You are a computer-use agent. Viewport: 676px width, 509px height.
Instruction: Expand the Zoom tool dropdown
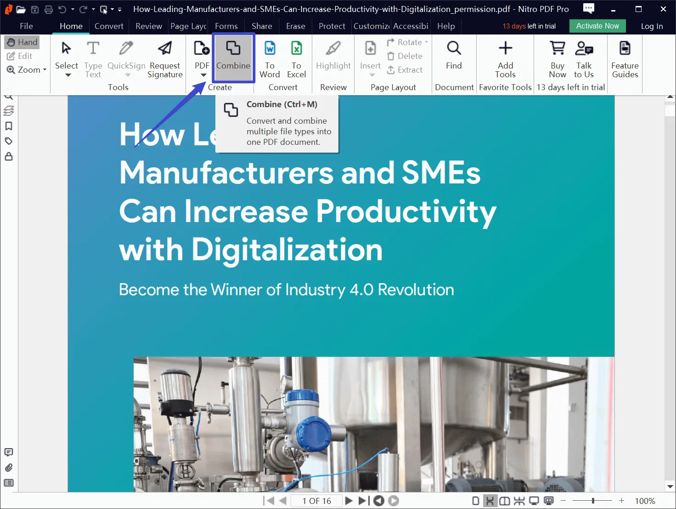45,70
